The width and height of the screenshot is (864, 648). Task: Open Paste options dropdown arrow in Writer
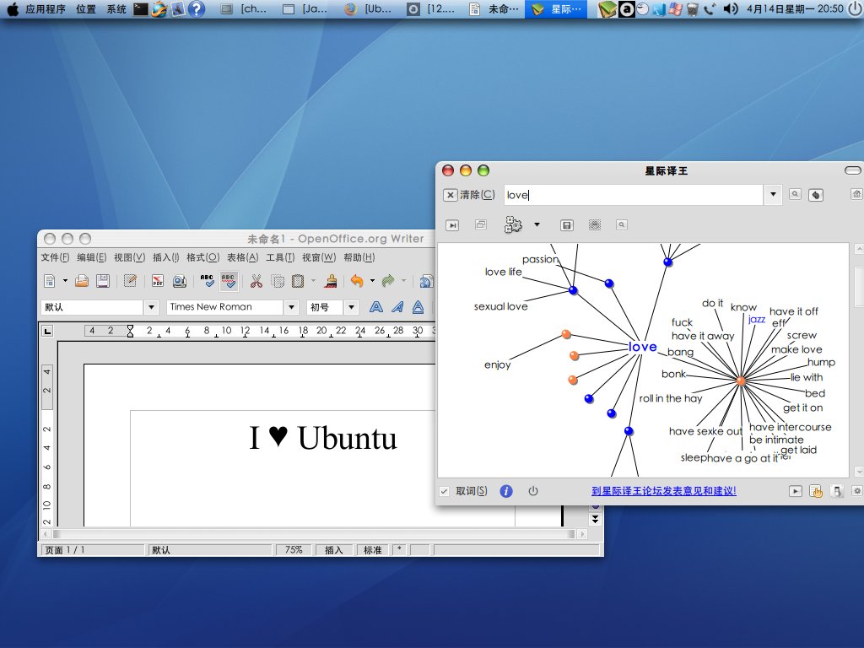pos(314,281)
